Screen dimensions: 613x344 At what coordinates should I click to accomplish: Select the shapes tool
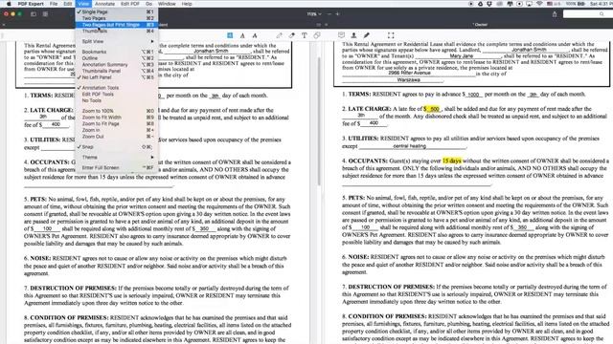tap(317, 35)
